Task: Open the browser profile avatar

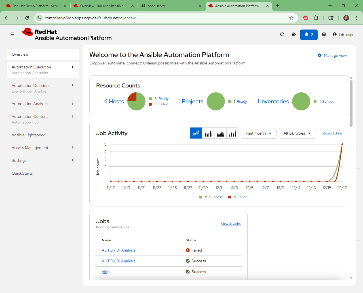Action: (x=346, y=18)
